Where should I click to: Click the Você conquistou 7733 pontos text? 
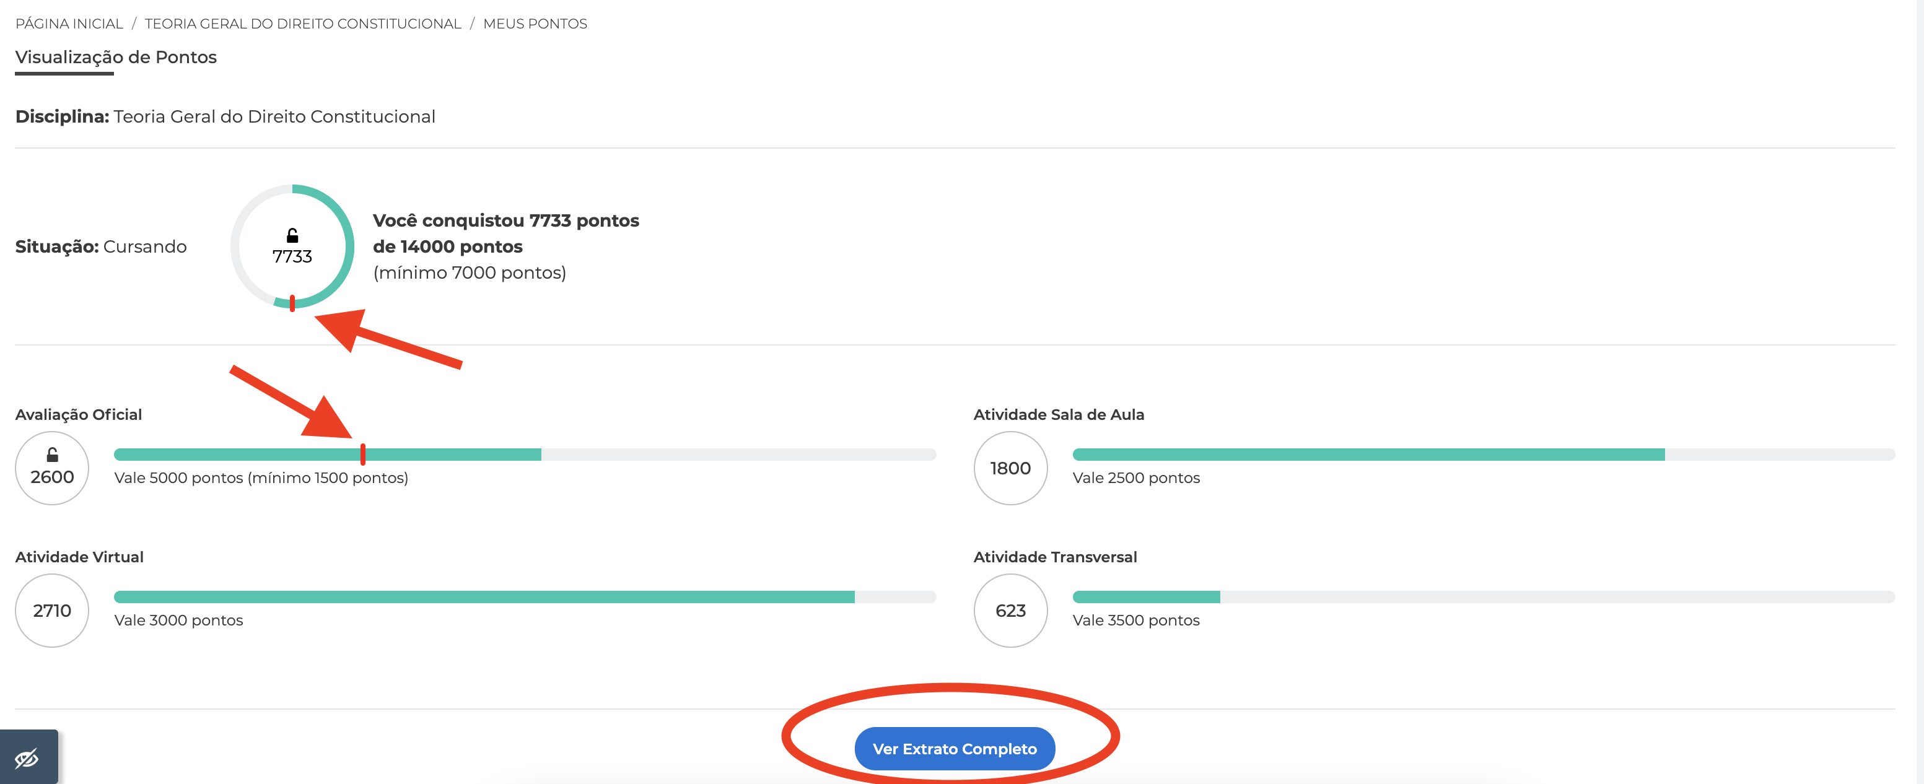pyautogui.click(x=505, y=221)
